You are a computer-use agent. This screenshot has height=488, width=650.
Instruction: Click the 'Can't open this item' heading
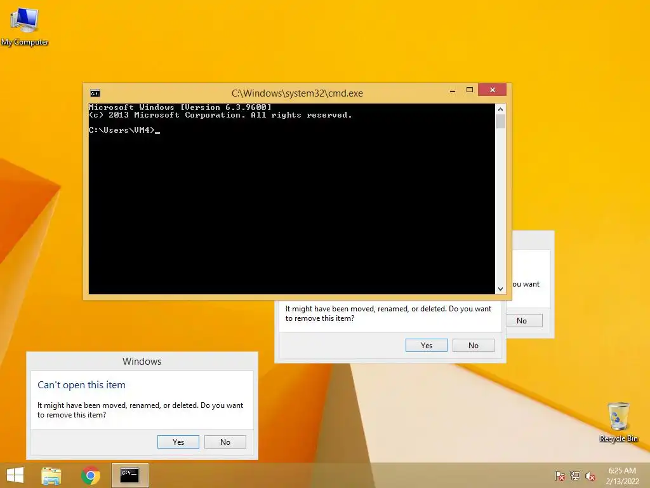pos(82,384)
